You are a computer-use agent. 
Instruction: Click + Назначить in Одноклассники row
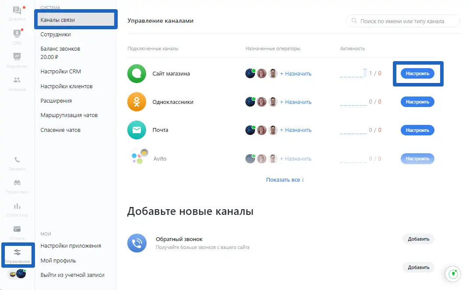295,102
